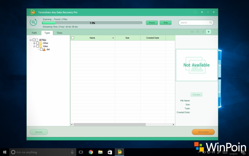The height and width of the screenshot is (156, 249).
Task: Select the 'dat' tree label
Action: [48, 50]
